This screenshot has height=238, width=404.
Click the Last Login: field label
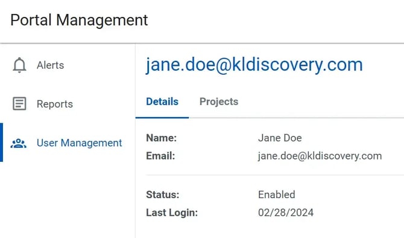[x=172, y=213]
